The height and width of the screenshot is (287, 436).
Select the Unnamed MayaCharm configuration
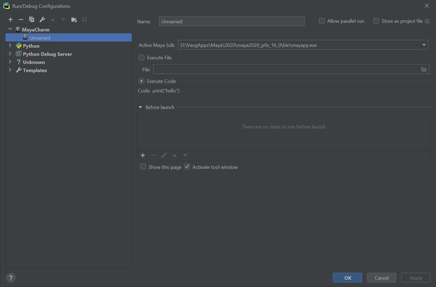coord(40,37)
